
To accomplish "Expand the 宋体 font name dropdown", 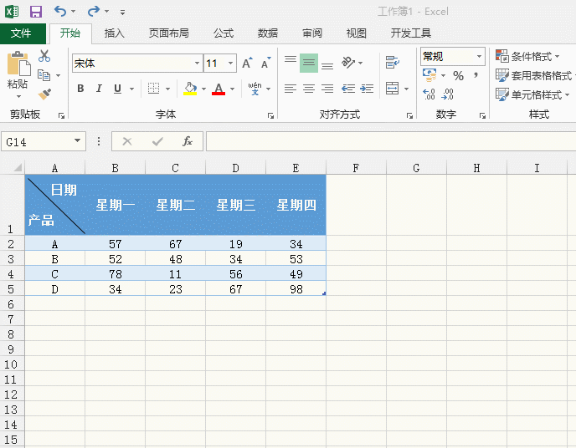I will pos(198,63).
